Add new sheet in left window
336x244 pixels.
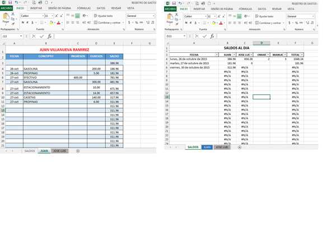(78, 151)
